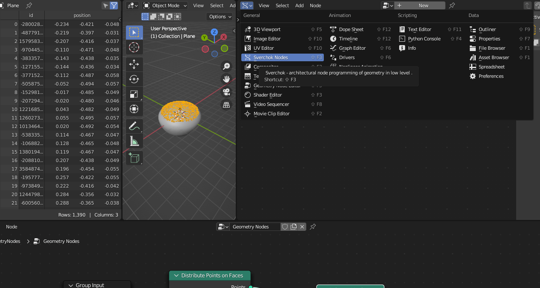Toggle spreadsheet row filter funnel

coord(114,6)
